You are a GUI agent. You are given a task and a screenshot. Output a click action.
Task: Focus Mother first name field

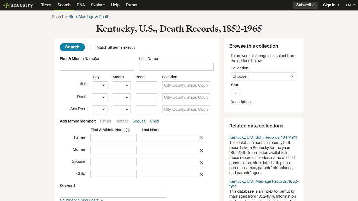pyautogui.click(x=113, y=150)
